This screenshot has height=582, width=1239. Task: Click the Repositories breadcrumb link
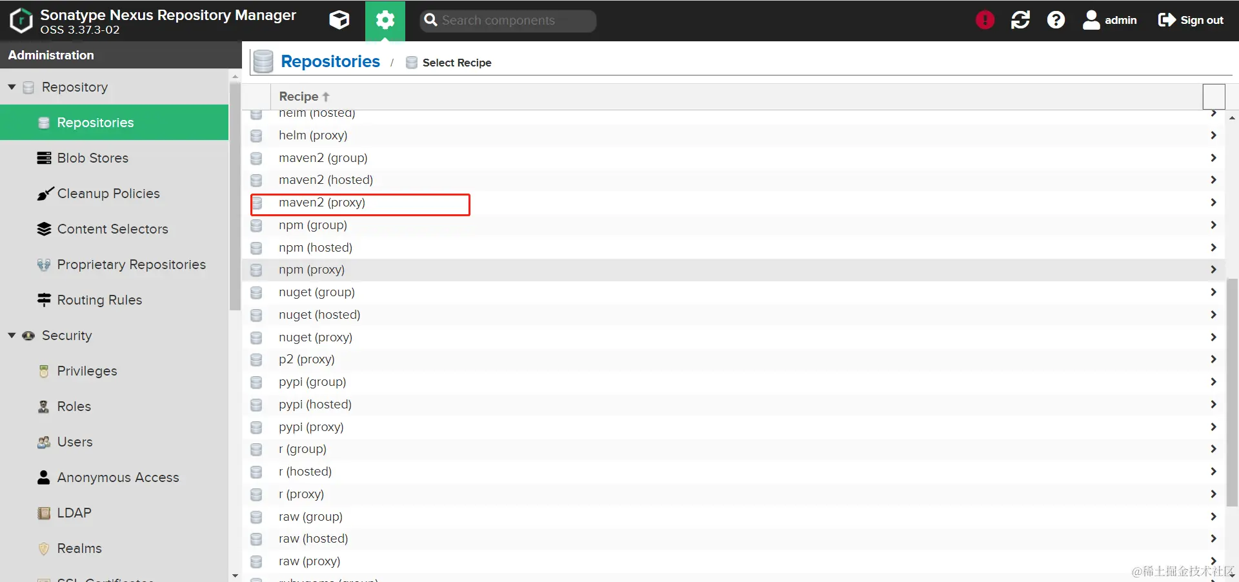[x=330, y=61]
